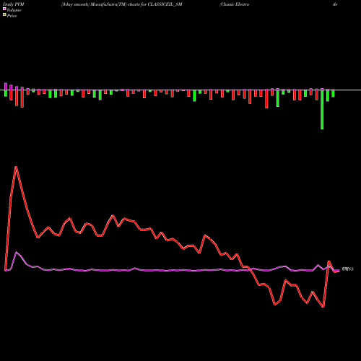Image resolution: width=361 pixels, height=361 pixels.
Task: Click the Volume legend color swatch
Action: coord(4,9)
